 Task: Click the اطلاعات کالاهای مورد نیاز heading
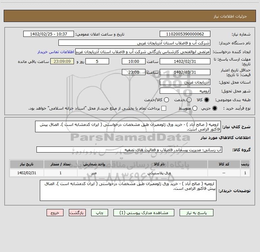[x=226, y=138]
